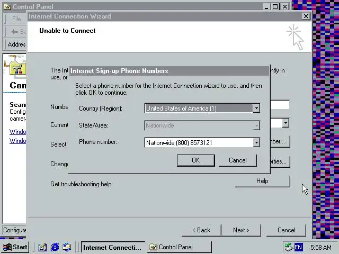Maximize the Control Panel window
Screen dimensions: 339x254
tap(275, 7)
